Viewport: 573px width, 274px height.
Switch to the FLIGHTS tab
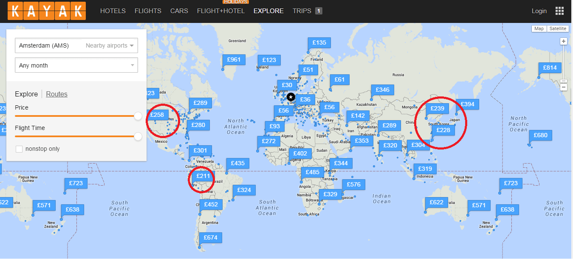coord(148,11)
